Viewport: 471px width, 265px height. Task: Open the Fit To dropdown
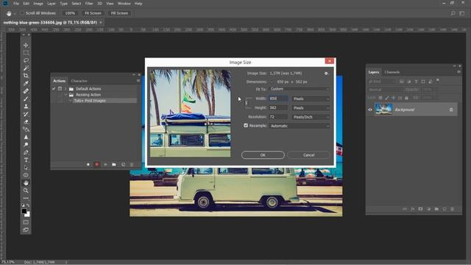(300, 89)
